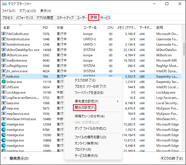Sort by the 名前 column header
The image size is (186, 165).
coord(21,28)
